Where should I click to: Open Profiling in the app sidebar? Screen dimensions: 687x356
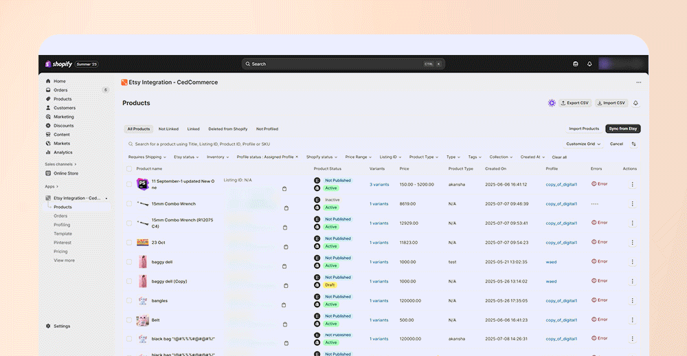pos(62,225)
